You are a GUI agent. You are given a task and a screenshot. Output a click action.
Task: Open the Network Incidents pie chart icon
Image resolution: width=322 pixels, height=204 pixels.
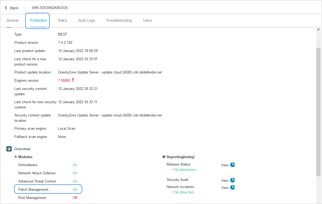click(233, 187)
